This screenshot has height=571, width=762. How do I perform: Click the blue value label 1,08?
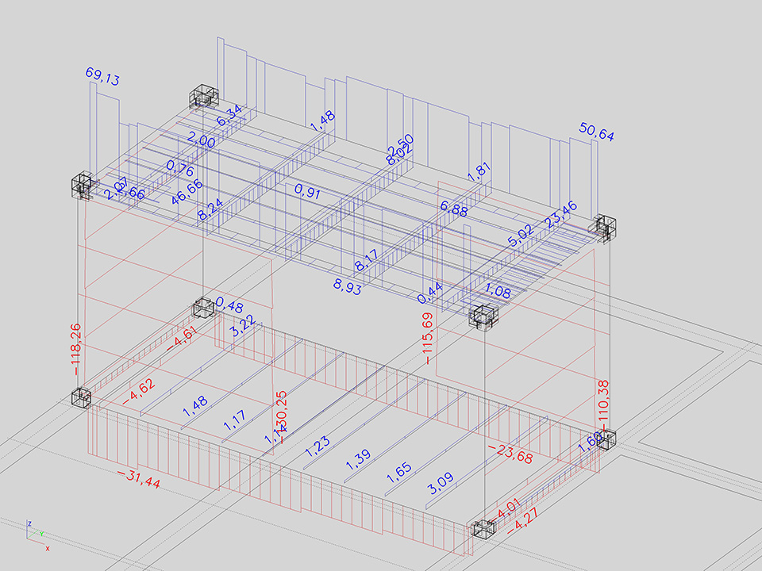click(x=498, y=289)
